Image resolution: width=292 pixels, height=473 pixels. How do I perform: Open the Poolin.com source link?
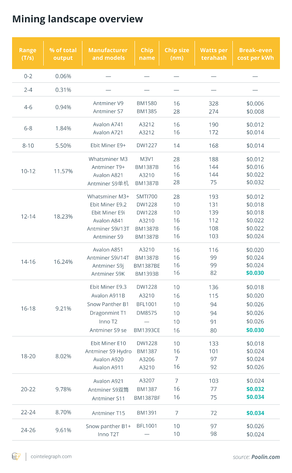pyautogui.click(x=265, y=457)
